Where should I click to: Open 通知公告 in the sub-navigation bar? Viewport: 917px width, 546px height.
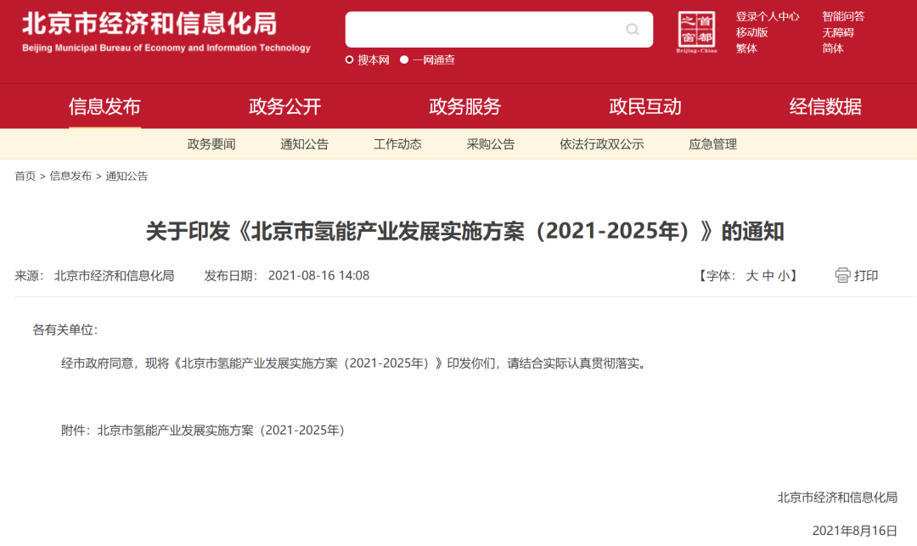(304, 144)
